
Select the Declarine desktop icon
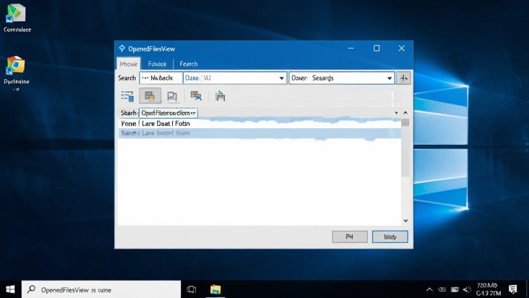[17, 73]
